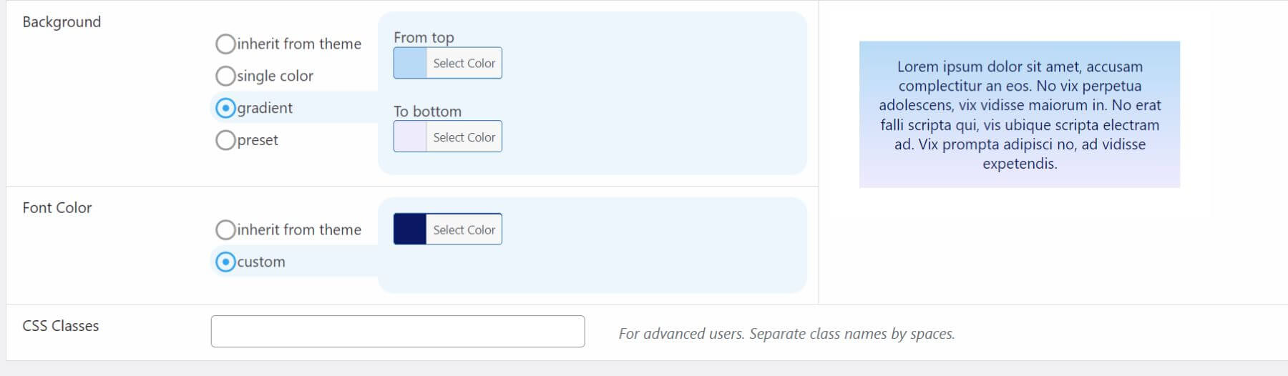Click the Lorem ipsum gradient preview box
Screen dimensions: 1288x376
pos(1019,114)
